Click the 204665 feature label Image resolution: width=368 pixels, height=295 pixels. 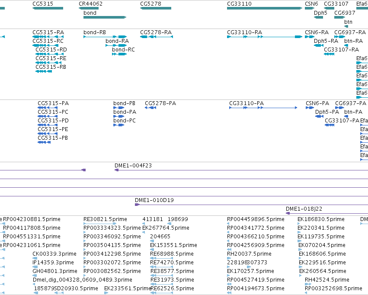(x=160, y=237)
